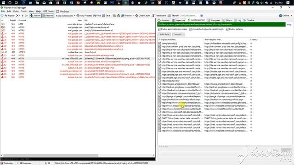Toggle Decode mode in toolbar
The height and width of the screenshot is (165, 294).
(x=48, y=16)
